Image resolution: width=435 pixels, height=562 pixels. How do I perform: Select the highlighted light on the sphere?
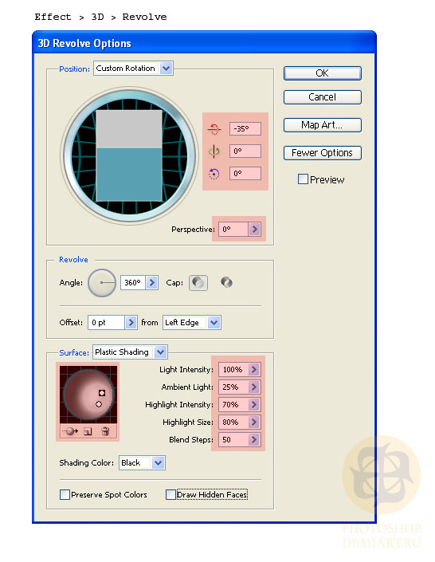point(102,393)
